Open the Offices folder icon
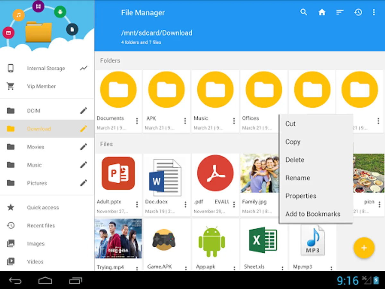Screen dimensions: 385x289 click(264, 90)
